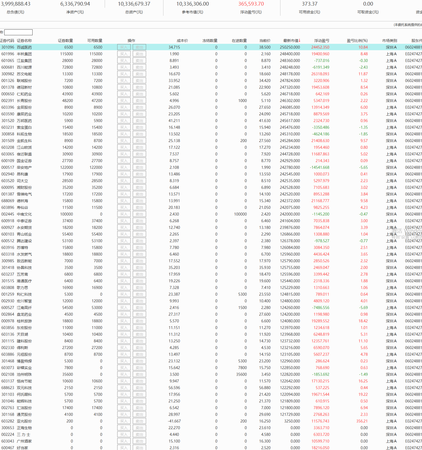Select the total assets value 10,336,679.37

pyautogui.click(x=134, y=4)
